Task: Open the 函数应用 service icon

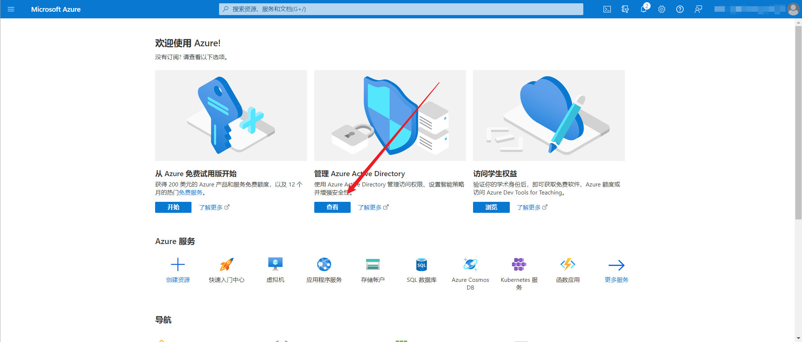Action: pyautogui.click(x=568, y=264)
